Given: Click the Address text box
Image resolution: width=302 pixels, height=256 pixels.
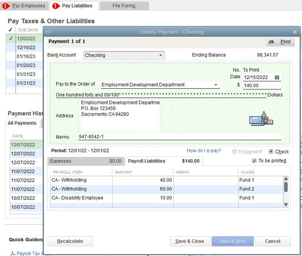Looking at the screenshot, I should click(x=120, y=116).
